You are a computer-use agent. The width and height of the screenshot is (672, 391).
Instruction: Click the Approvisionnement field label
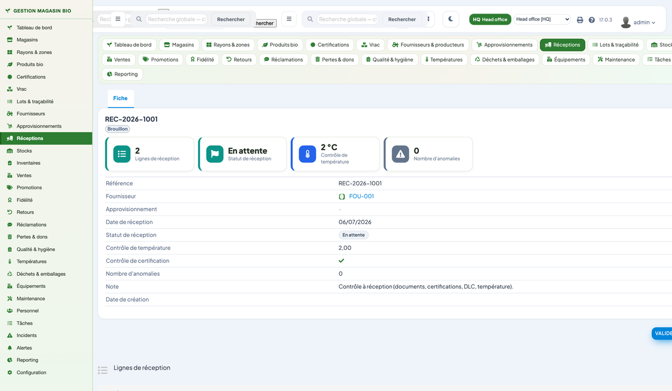point(132,210)
